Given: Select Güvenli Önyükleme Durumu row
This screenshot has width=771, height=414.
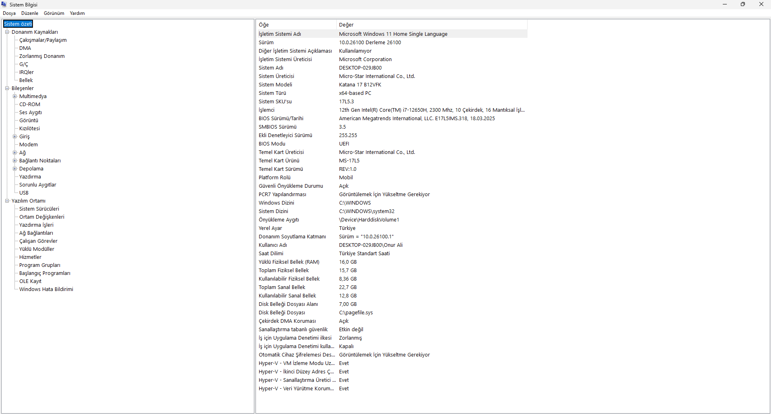Looking at the screenshot, I should click(x=392, y=186).
